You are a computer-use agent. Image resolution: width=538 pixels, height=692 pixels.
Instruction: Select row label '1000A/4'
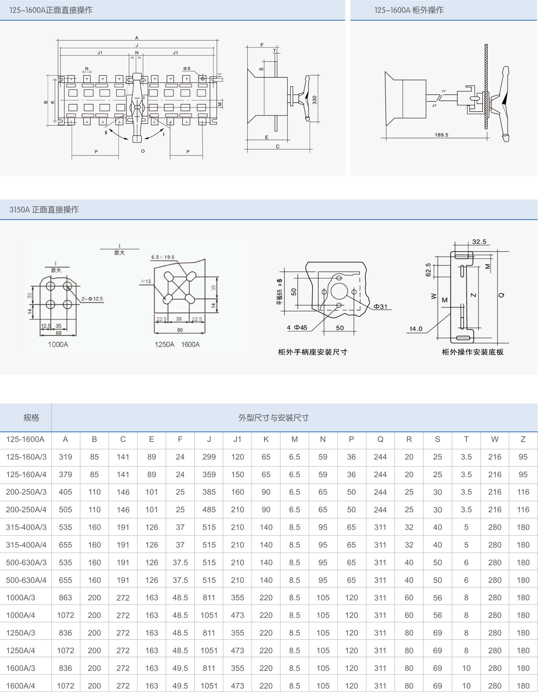pos(21,615)
